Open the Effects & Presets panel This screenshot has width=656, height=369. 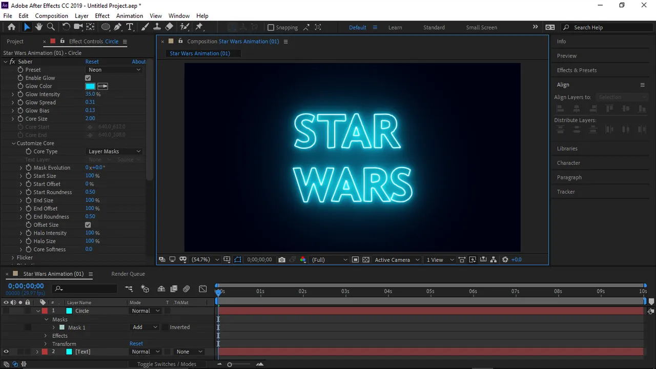(577, 70)
